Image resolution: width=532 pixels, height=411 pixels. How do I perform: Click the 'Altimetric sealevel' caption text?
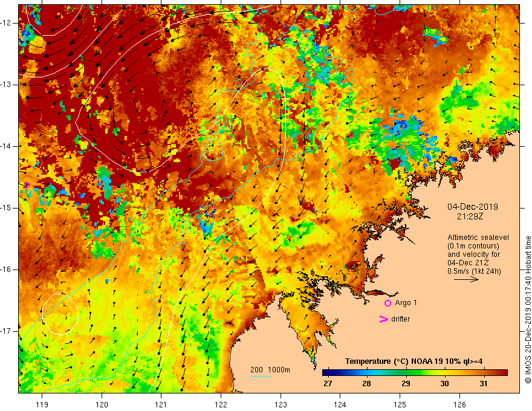[478, 238]
